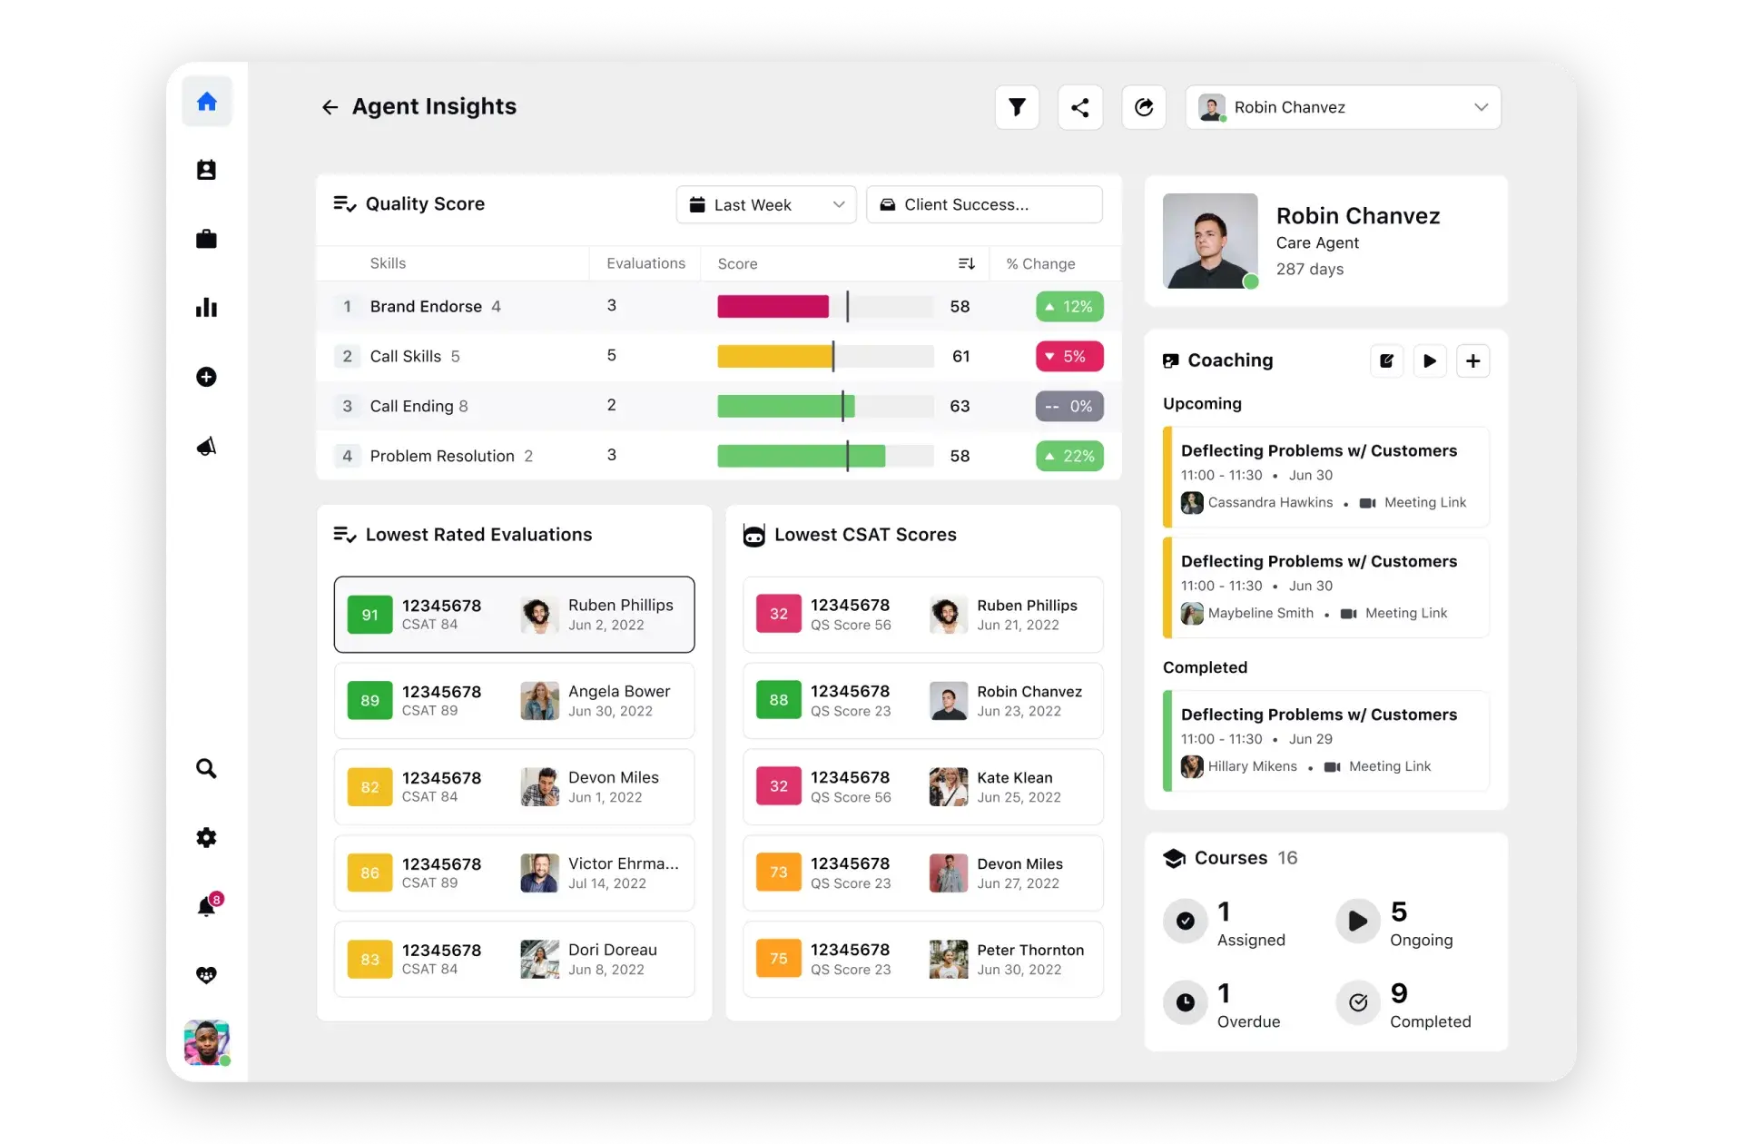Click the Quality Score sort icon
Image resolution: width=1743 pixels, height=1144 pixels.
pos(966,263)
